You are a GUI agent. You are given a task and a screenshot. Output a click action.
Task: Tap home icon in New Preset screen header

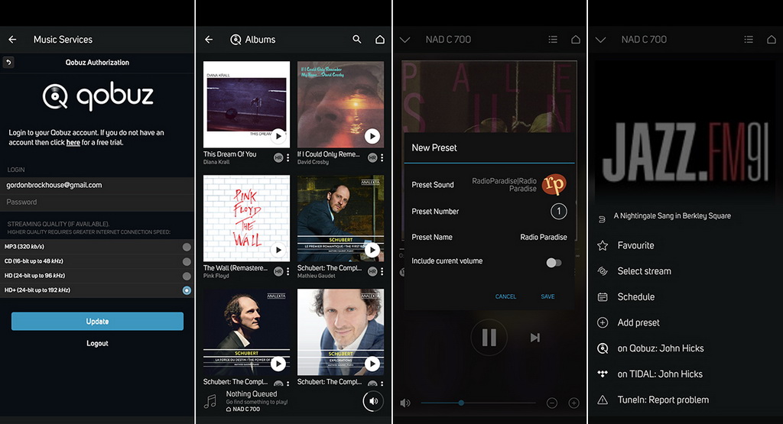[576, 40]
